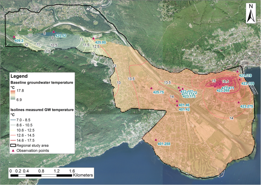Click the 423.189 point label

(248, 84)
